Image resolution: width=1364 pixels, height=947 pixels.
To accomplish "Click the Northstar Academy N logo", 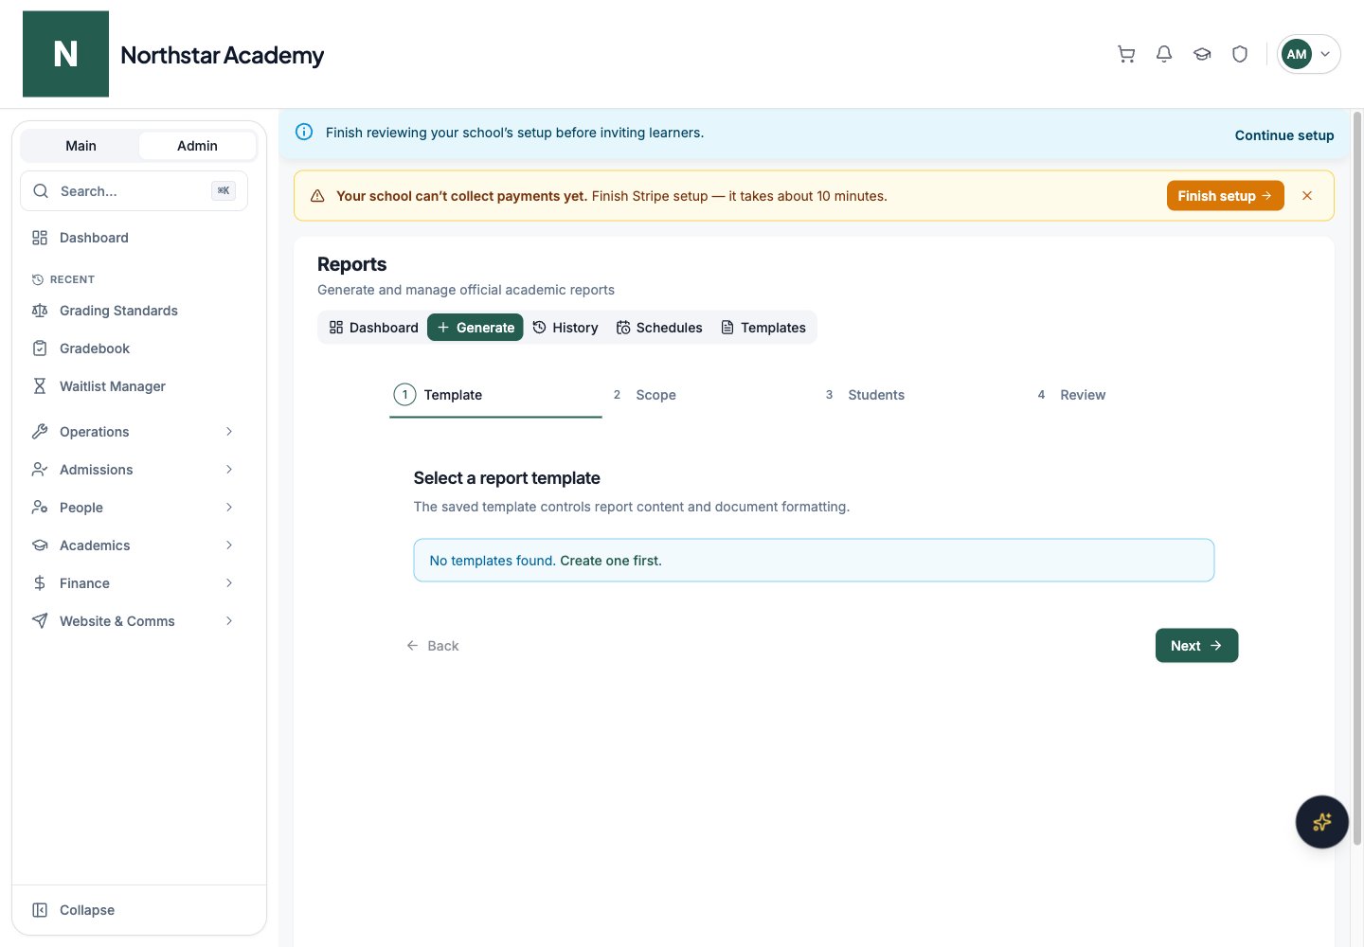I will 66,54.
